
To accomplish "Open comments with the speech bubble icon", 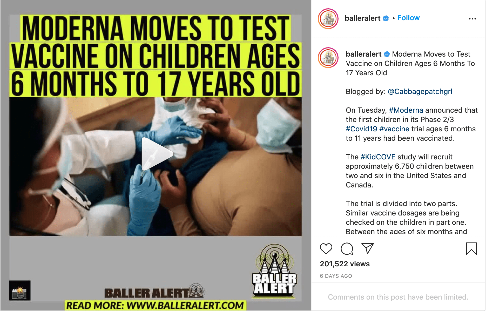I will [x=347, y=249].
